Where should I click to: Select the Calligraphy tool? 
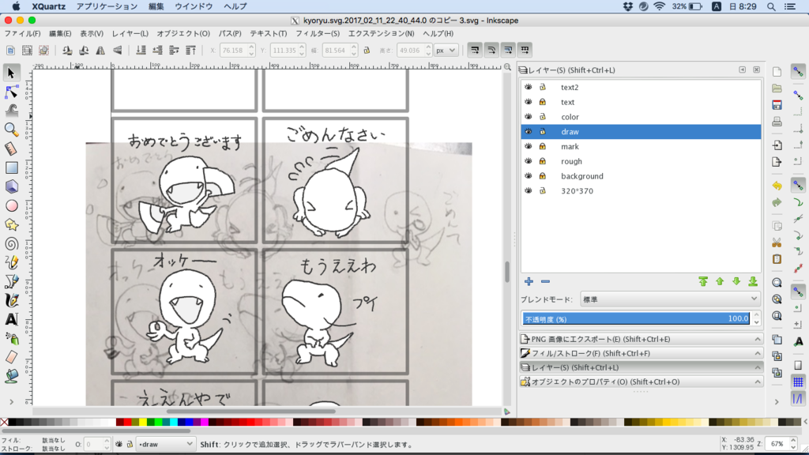[11, 301]
